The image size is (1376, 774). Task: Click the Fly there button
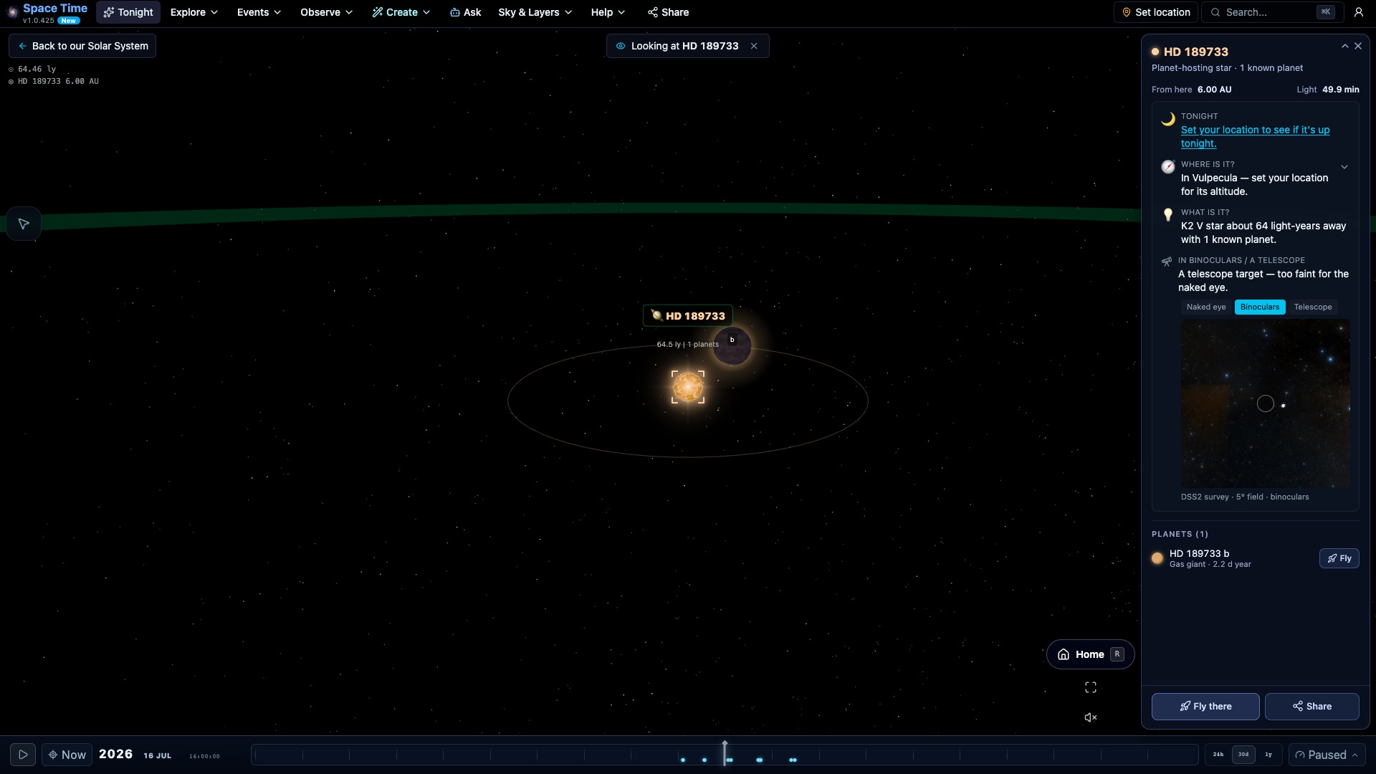coord(1205,707)
